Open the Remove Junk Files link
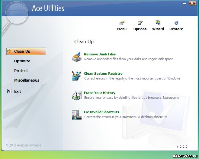The width and height of the screenshot is (199, 159). [100, 54]
